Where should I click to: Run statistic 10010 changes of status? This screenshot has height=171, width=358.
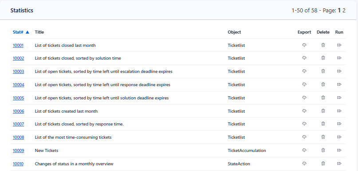[x=339, y=163]
